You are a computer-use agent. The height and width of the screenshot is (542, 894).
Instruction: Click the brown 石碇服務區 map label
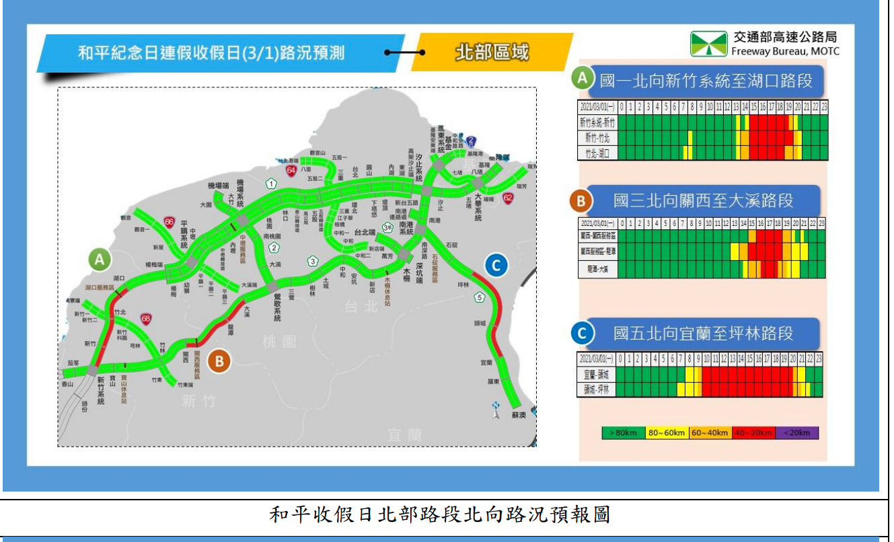pyautogui.click(x=434, y=267)
